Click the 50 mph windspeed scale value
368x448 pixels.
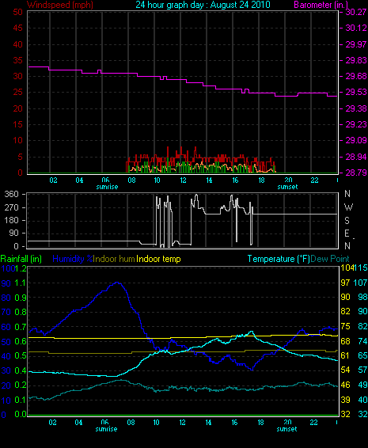(17, 12)
